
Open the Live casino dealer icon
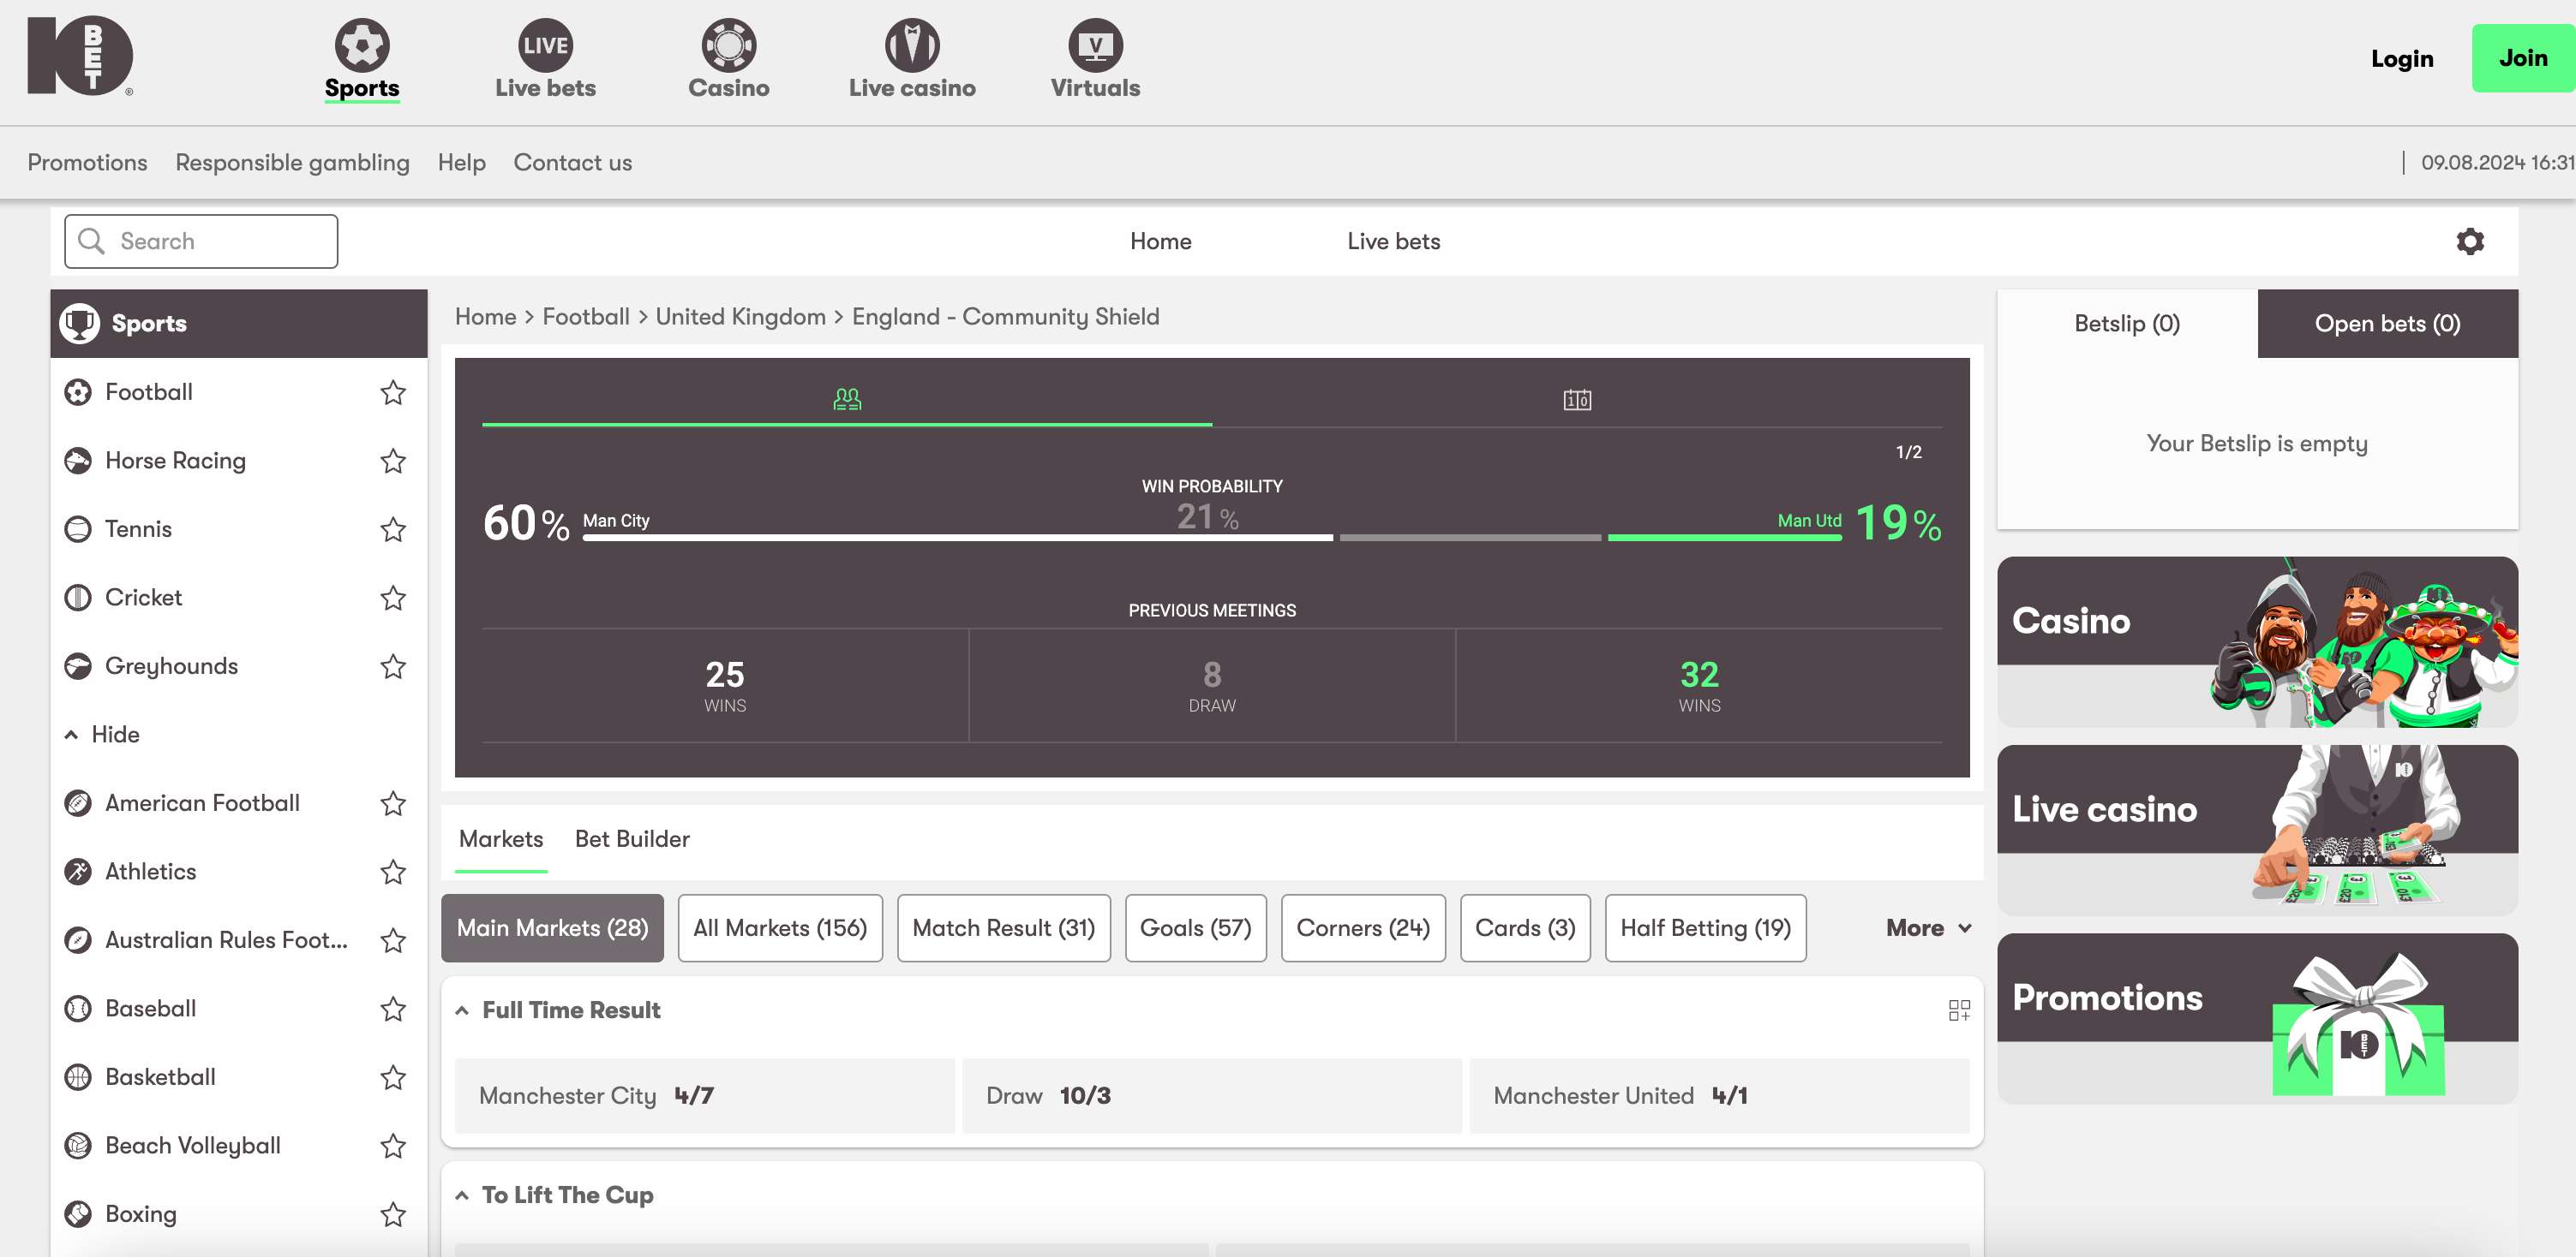coord(912,44)
